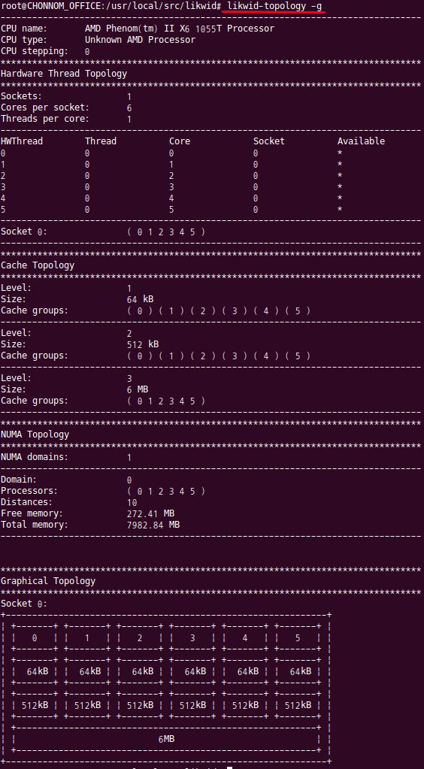424x769 pixels.
Task: Click the Level 2 cache size 512 kB
Action: coord(142,344)
